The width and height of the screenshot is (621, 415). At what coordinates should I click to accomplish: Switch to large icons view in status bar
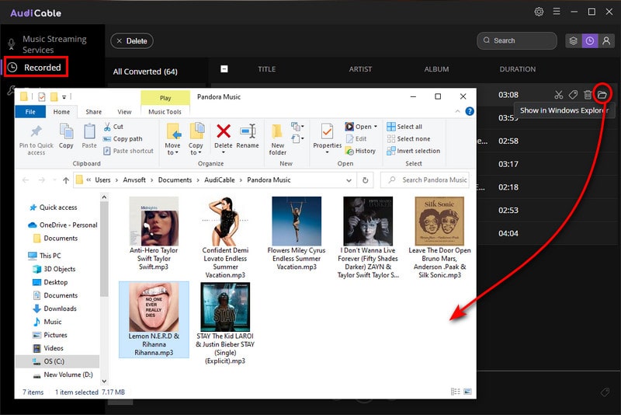pos(468,392)
